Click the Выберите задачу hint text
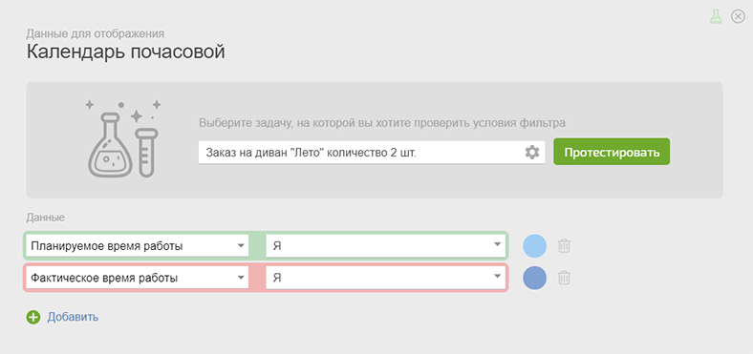This screenshot has width=753, height=354. [382, 123]
